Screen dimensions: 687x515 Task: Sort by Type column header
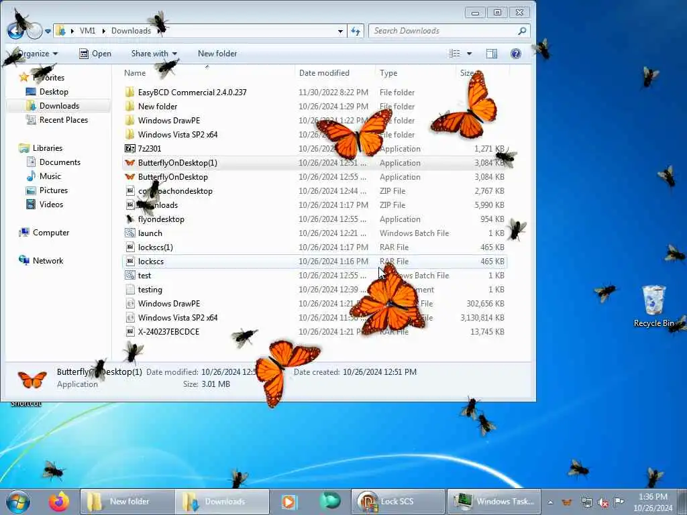(388, 72)
